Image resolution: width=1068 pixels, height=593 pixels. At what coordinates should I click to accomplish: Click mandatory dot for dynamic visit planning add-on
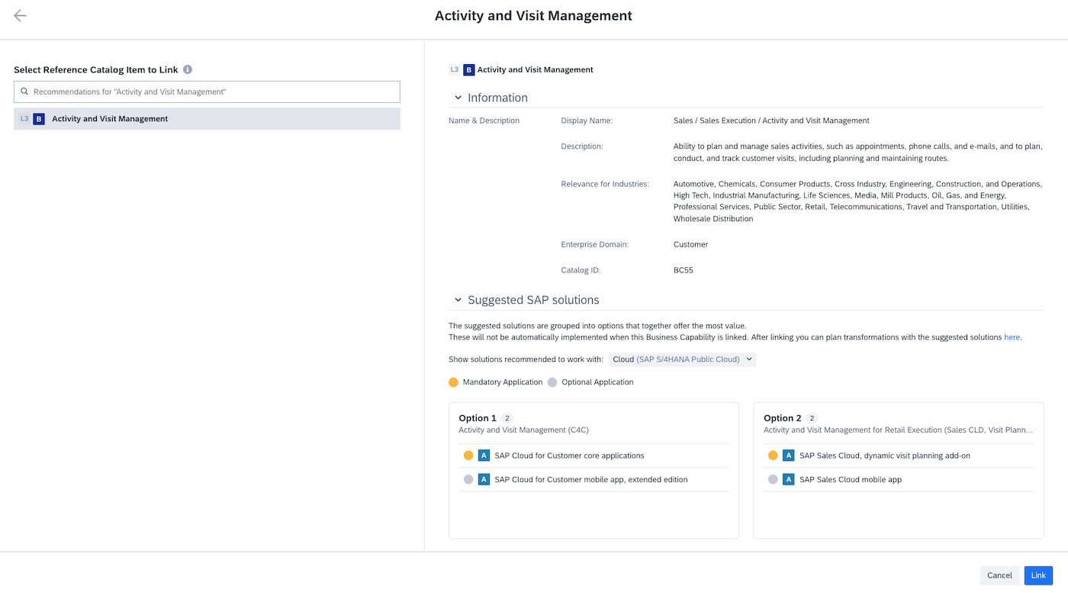point(773,456)
